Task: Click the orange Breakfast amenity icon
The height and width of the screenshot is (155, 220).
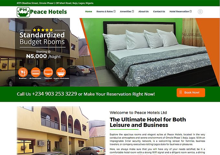Action: [23, 72]
